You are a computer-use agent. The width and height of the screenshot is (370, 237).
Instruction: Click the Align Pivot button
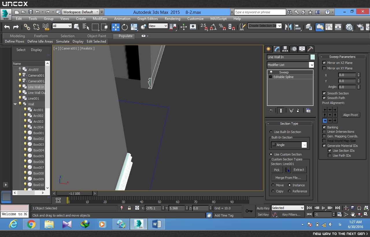pos(350,115)
